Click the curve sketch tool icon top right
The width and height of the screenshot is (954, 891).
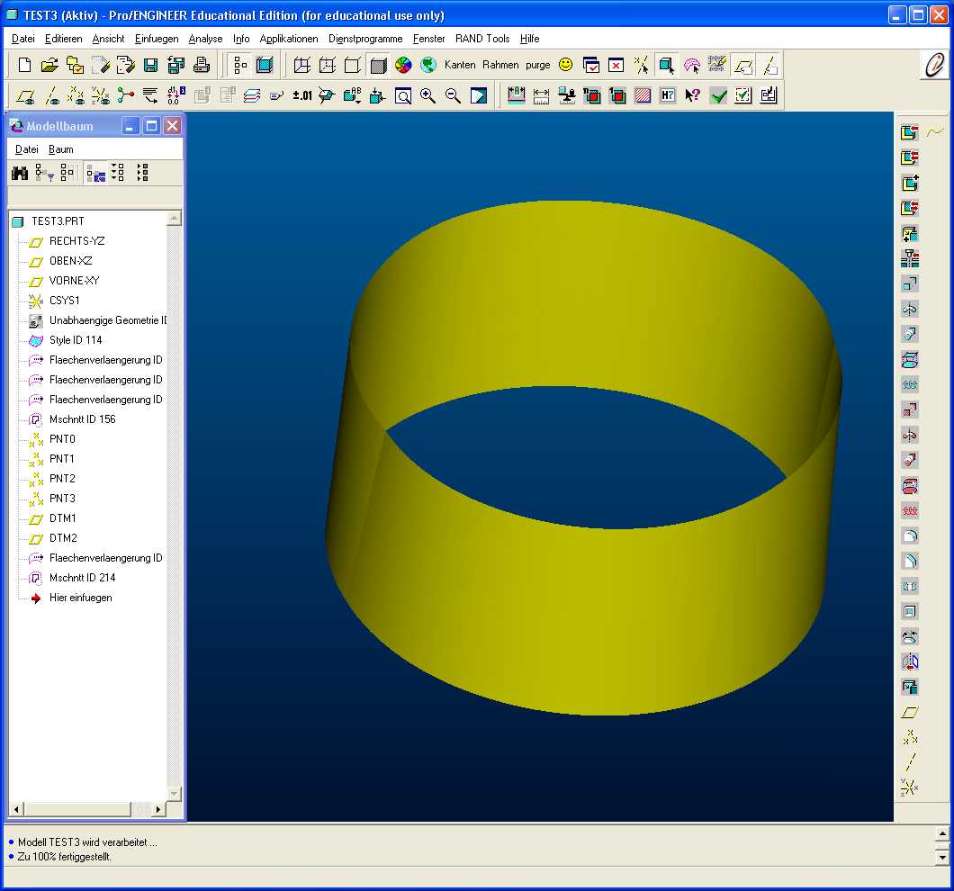tap(934, 132)
